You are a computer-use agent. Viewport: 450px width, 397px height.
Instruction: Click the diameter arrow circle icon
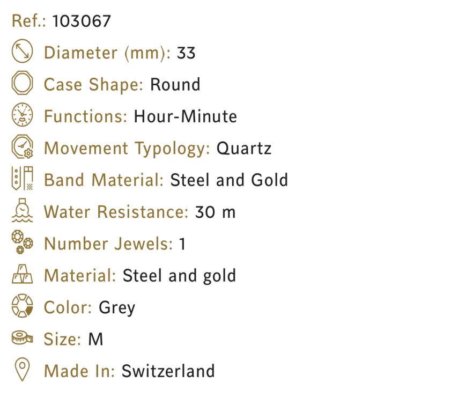22,52
